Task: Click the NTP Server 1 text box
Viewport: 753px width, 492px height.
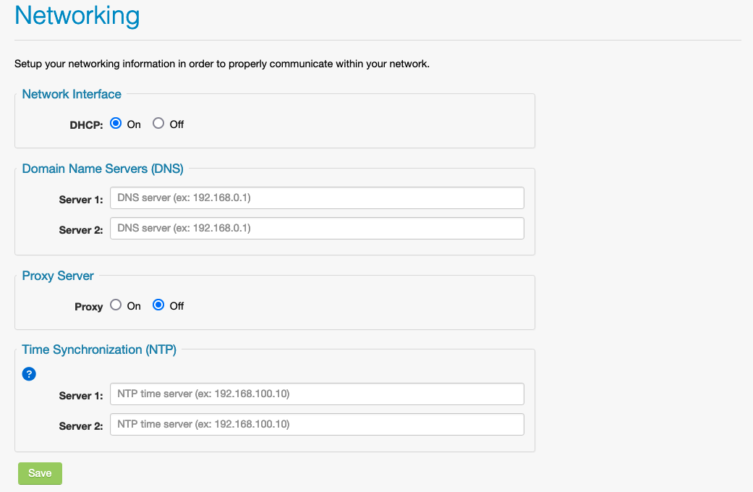Action: click(x=316, y=394)
